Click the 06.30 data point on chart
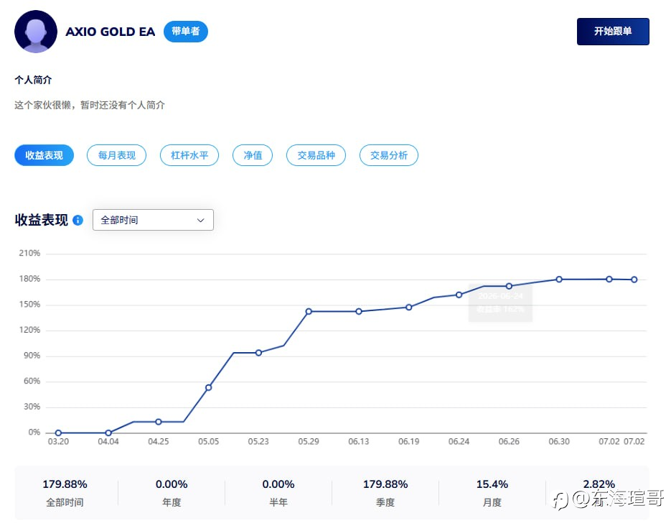Viewport: 671px width, 531px height. [559, 280]
